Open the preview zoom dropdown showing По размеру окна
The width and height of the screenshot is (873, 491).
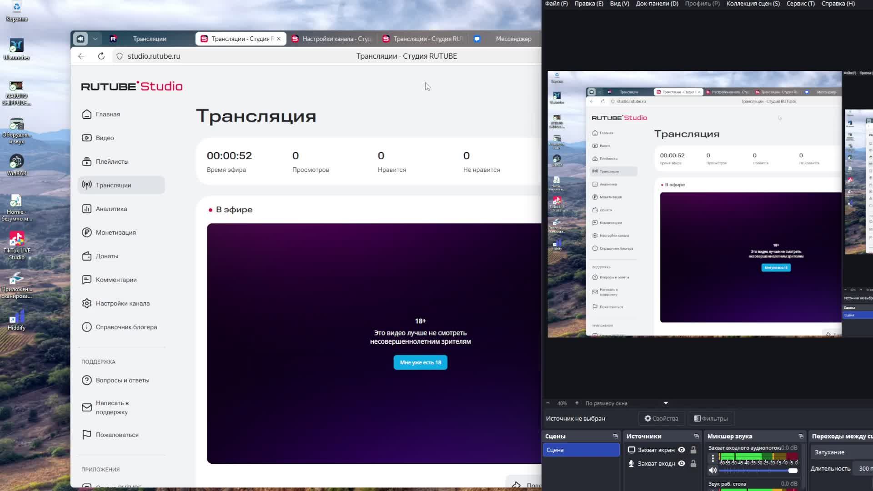coord(665,403)
